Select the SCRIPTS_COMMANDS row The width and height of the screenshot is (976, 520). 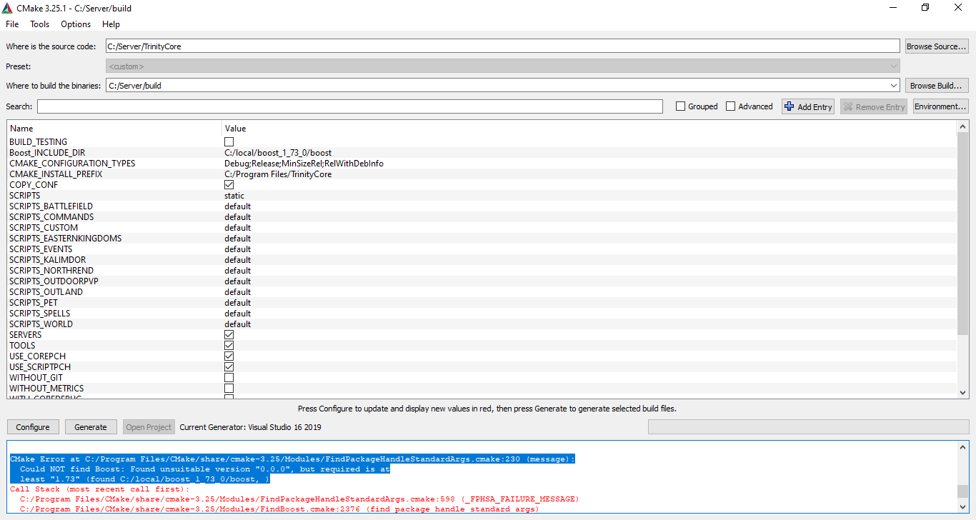point(482,217)
